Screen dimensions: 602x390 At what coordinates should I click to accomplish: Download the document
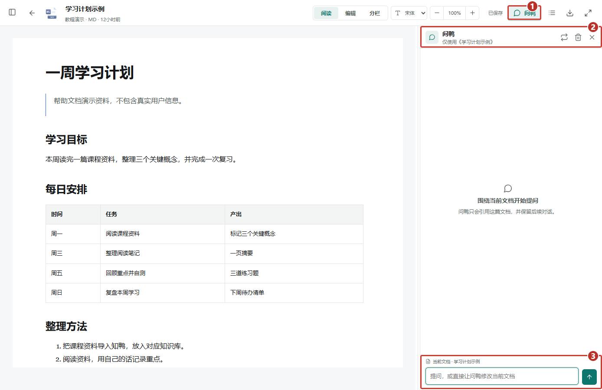click(x=570, y=13)
